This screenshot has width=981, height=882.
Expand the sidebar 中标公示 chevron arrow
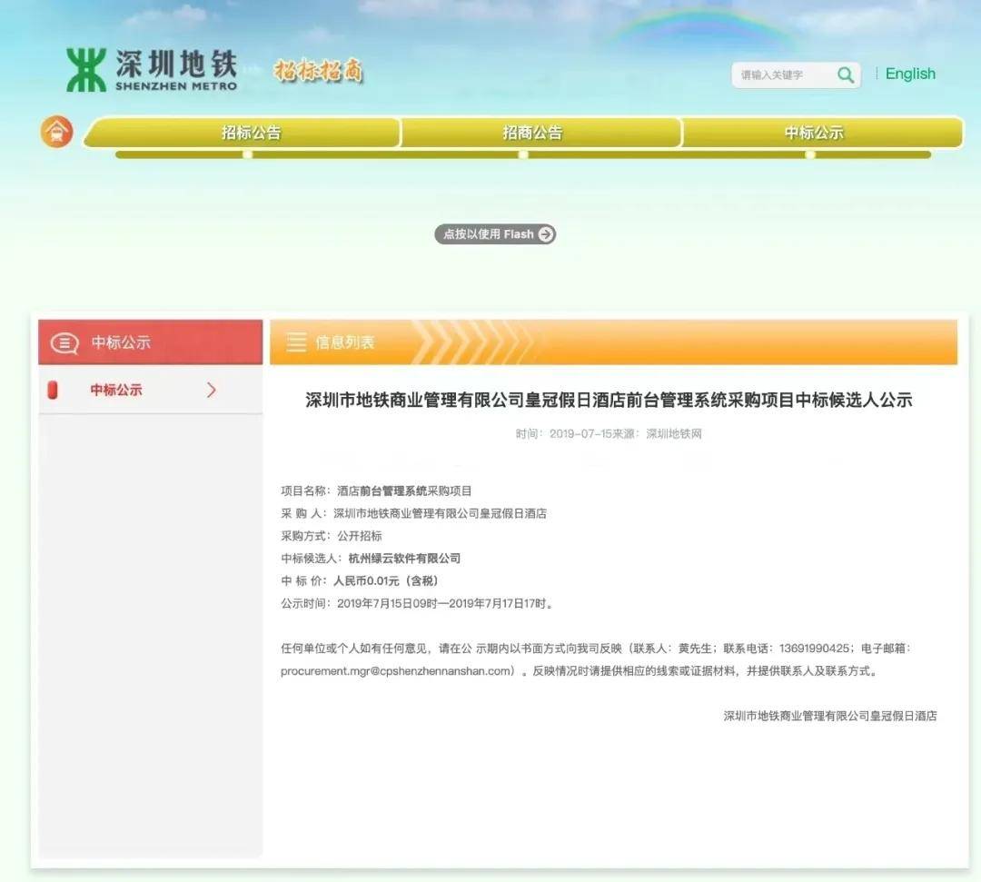coord(212,390)
